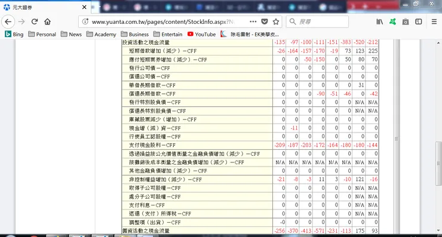Open the Firefox hamburger menu
This screenshot has width=442, height=237.
(434, 21)
